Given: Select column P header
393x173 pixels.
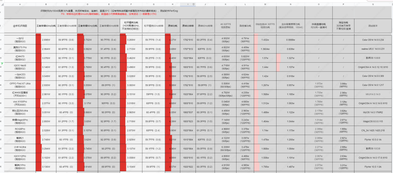Looking at the screenshot, I should [x=344, y=4].
